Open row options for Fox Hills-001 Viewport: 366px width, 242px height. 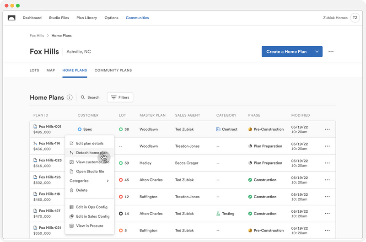tap(327, 129)
